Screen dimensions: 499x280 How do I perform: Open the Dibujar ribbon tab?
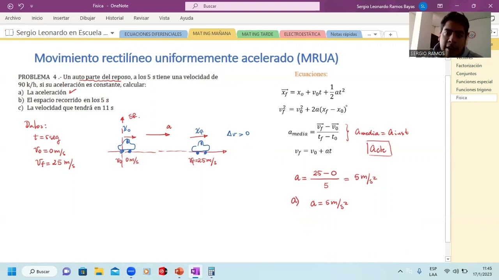coord(87,18)
